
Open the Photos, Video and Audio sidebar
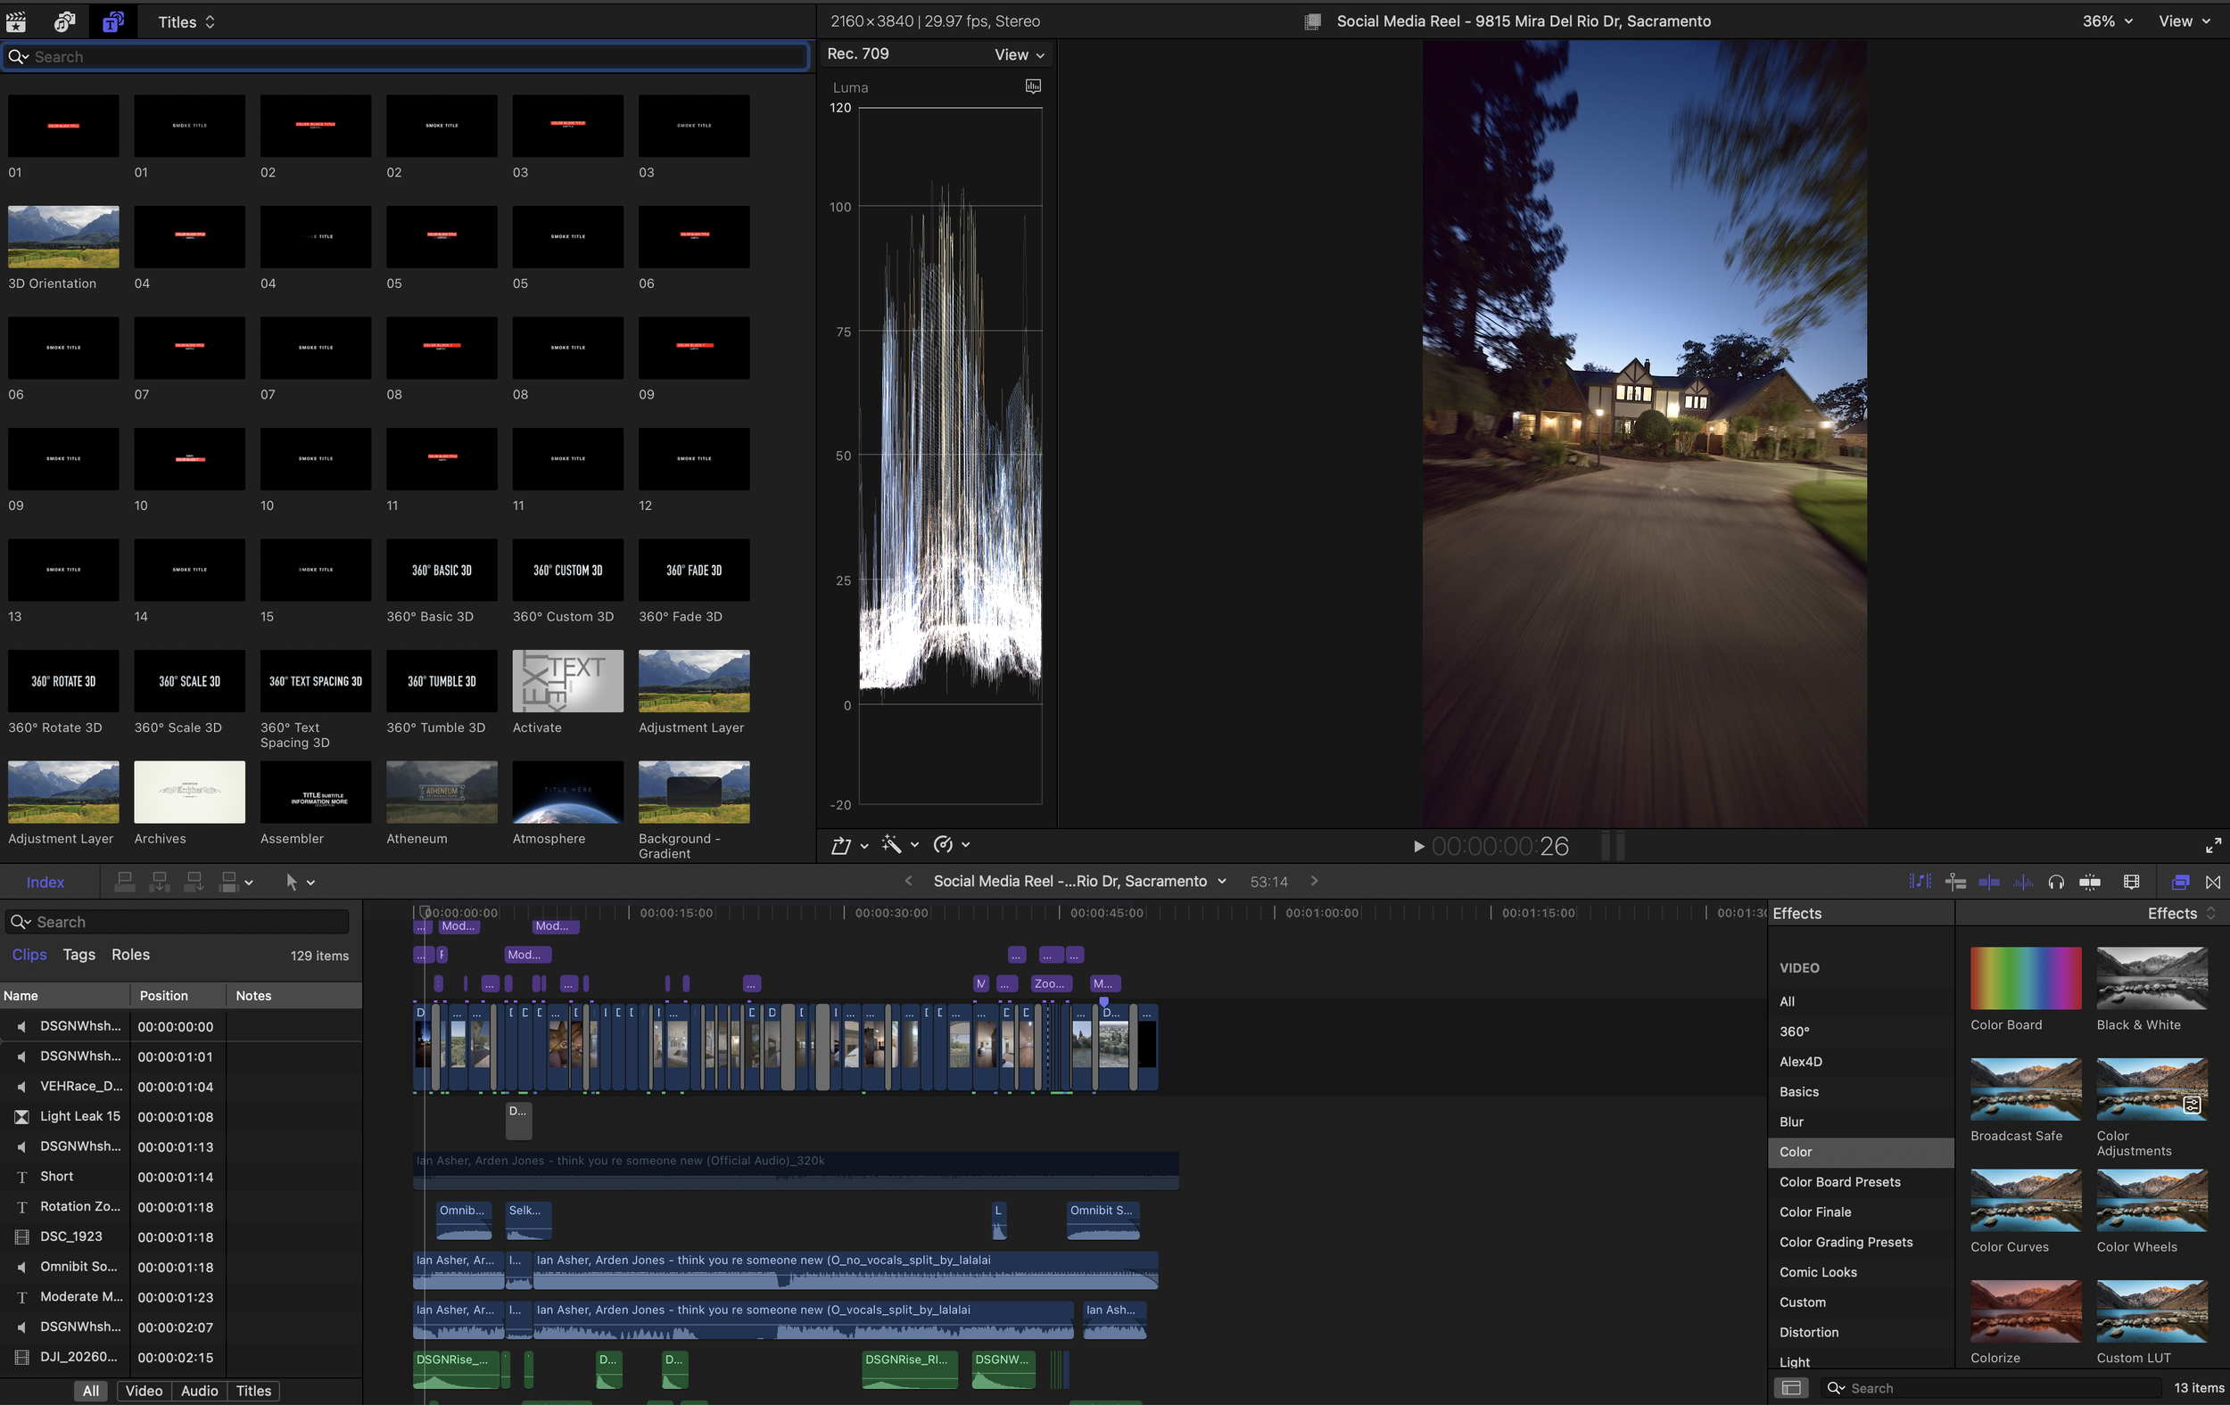[x=65, y=21]
